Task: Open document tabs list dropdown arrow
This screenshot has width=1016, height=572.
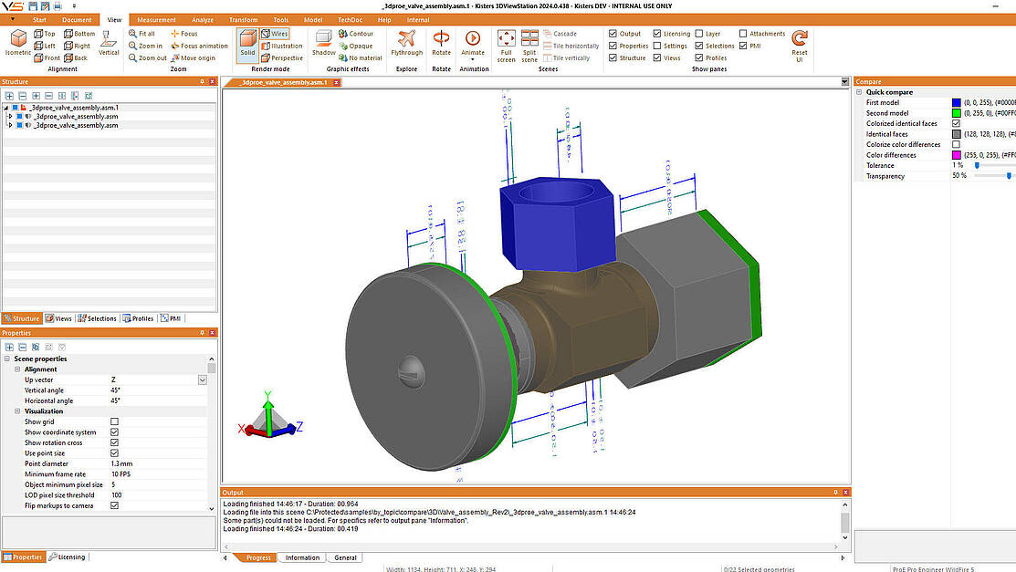Action: tap(845, 82)
